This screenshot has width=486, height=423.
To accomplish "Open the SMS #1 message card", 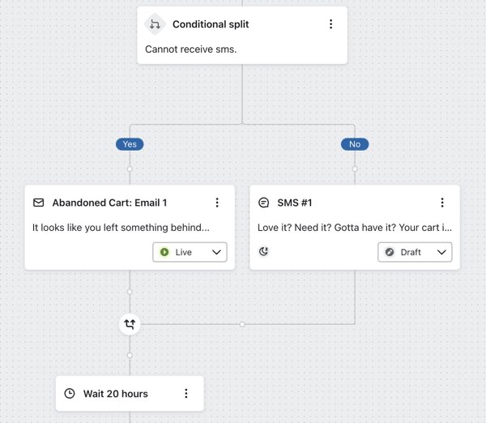I will [x=348, y=227].
